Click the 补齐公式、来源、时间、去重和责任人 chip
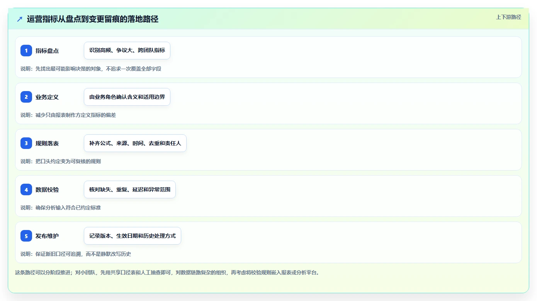This screenshot has width=537, height=301. (135, 143)
